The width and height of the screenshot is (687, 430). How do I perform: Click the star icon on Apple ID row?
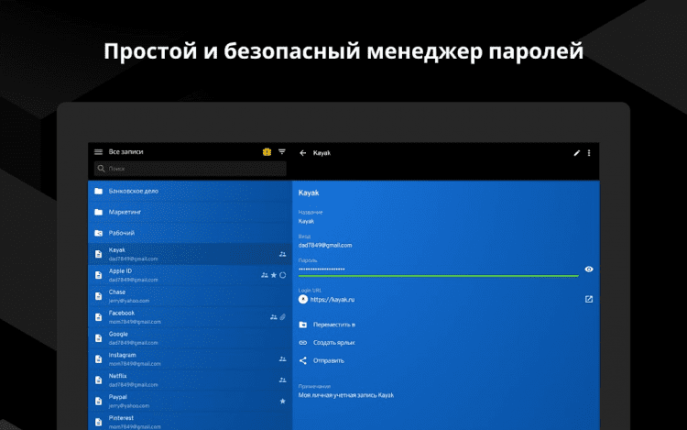pyautogui.click(x=274, y=275)
